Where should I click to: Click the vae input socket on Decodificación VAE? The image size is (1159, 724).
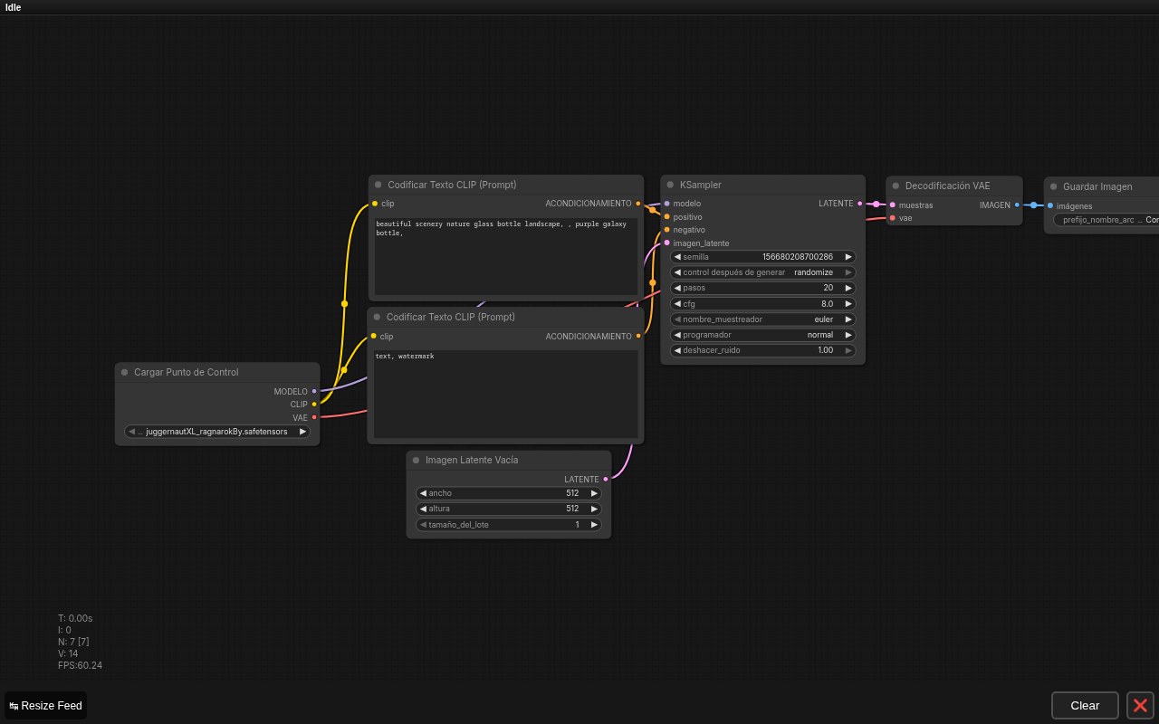point(893,218)
